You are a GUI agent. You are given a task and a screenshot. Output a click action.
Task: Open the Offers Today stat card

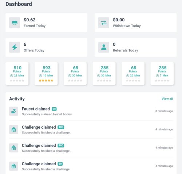(47, 47)
